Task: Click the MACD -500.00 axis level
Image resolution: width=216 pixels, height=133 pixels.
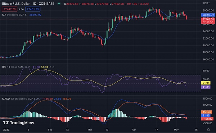Action: pyautogui.click(x=208, y=123)
